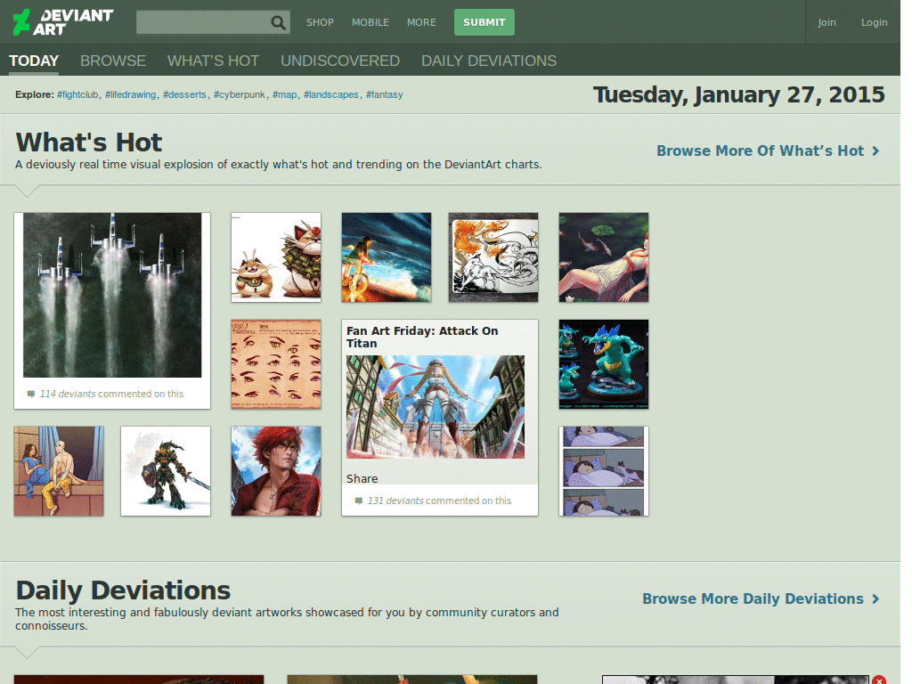Screen dimensions: 912x684
Task: Click the 114 deviants commented text
Action: tap(111, 394)
